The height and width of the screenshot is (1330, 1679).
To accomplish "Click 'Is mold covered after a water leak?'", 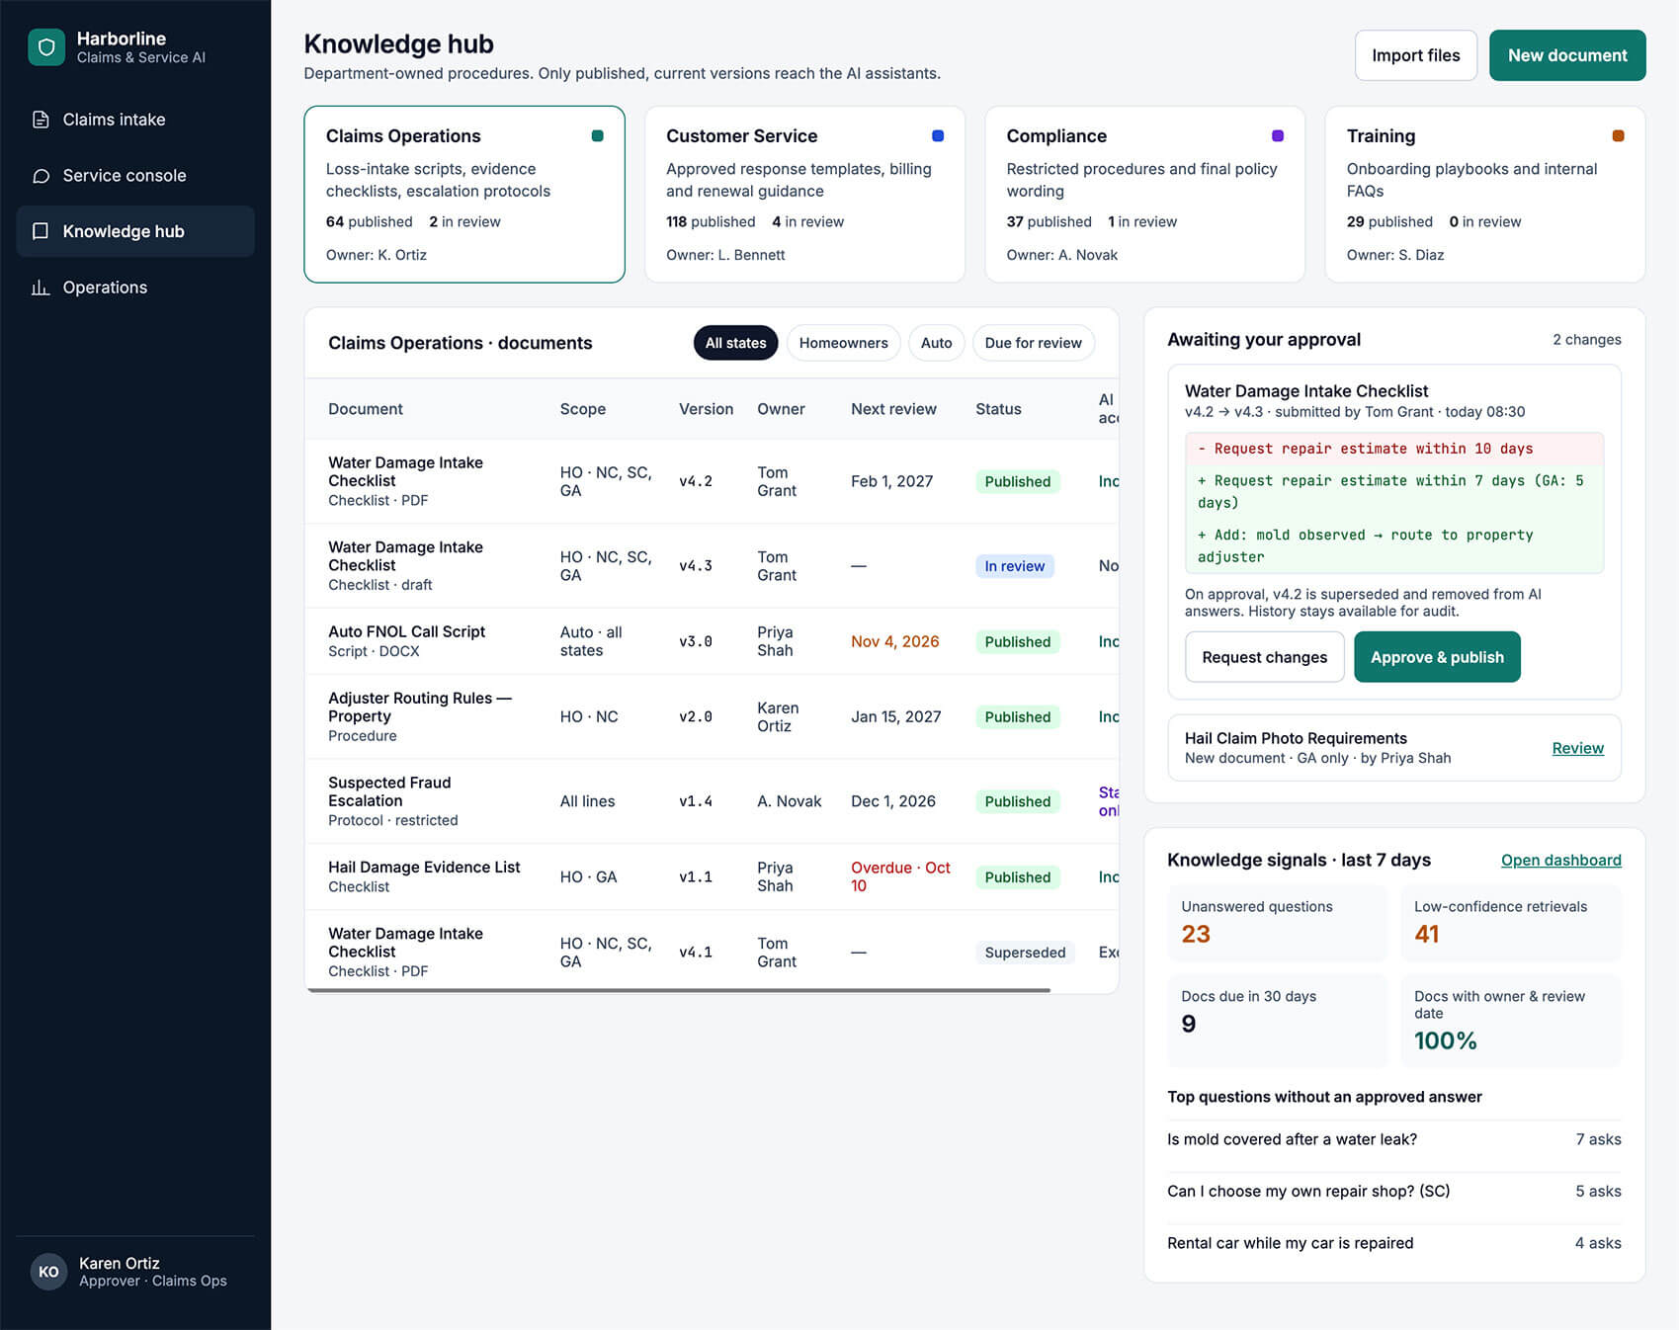I will 1292,1139.
